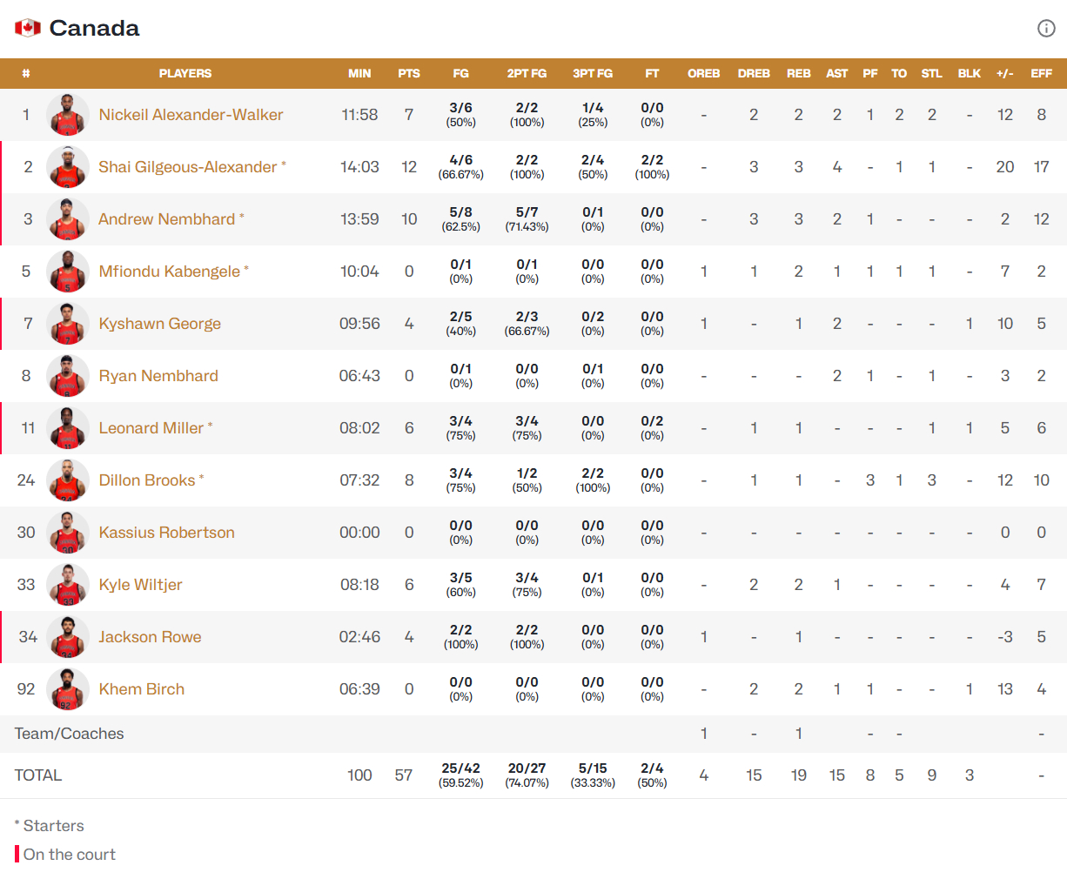Open Kyshawn George's headshot thumbnail
This screenshot has width=1067, height=879.
click(x=68, y=324)
